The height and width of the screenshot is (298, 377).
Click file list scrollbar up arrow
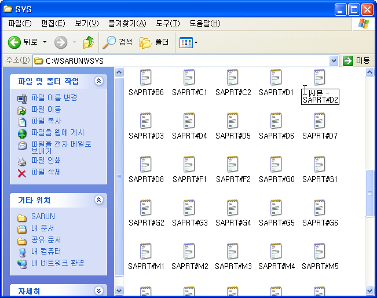pyautogui.click(x=370, y=72)
